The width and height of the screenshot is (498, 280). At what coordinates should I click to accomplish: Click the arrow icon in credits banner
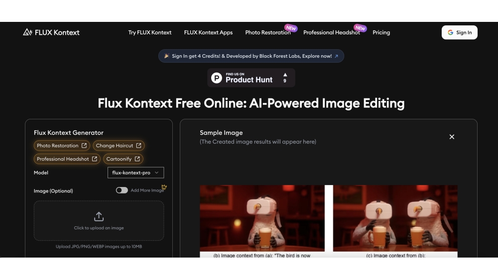click(336, 56)
